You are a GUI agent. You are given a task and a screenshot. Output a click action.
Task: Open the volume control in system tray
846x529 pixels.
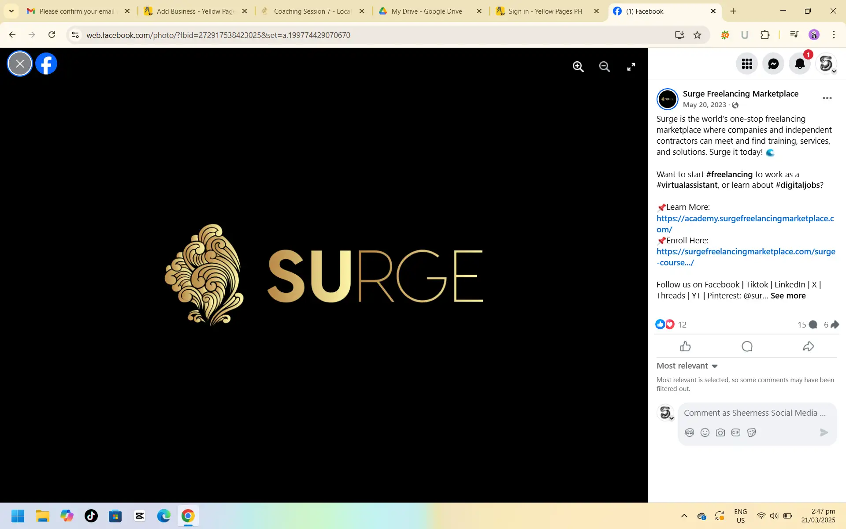click(774, 516)
